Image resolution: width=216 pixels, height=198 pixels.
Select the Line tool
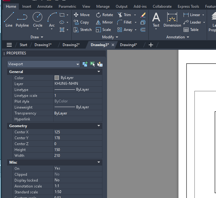9,19
